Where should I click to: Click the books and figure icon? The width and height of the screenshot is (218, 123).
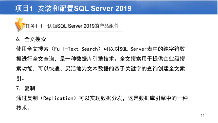[20, 24]
